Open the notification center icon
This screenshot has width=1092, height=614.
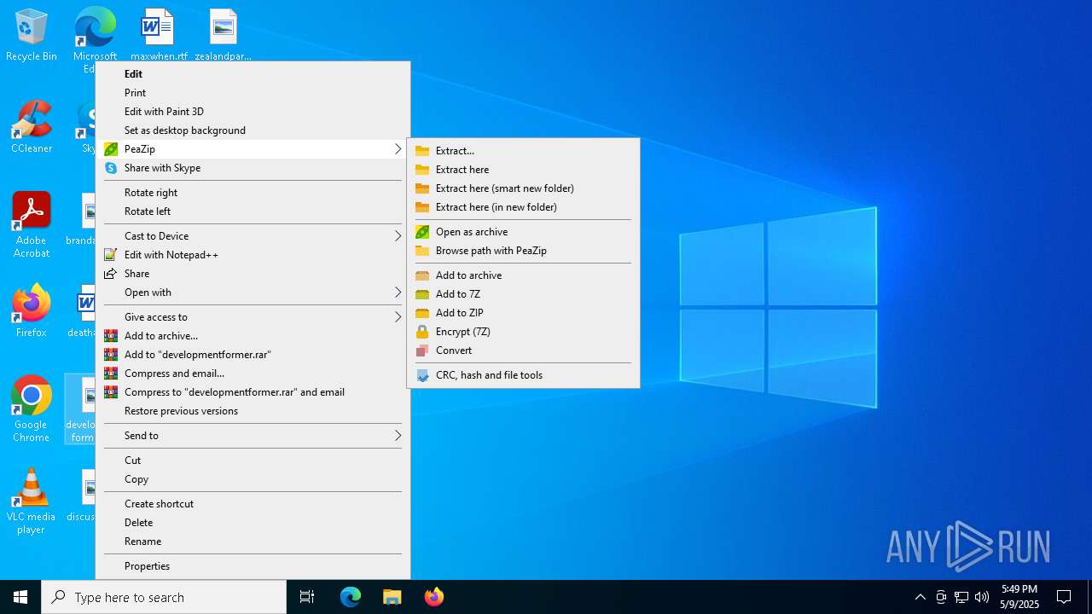1064,597
